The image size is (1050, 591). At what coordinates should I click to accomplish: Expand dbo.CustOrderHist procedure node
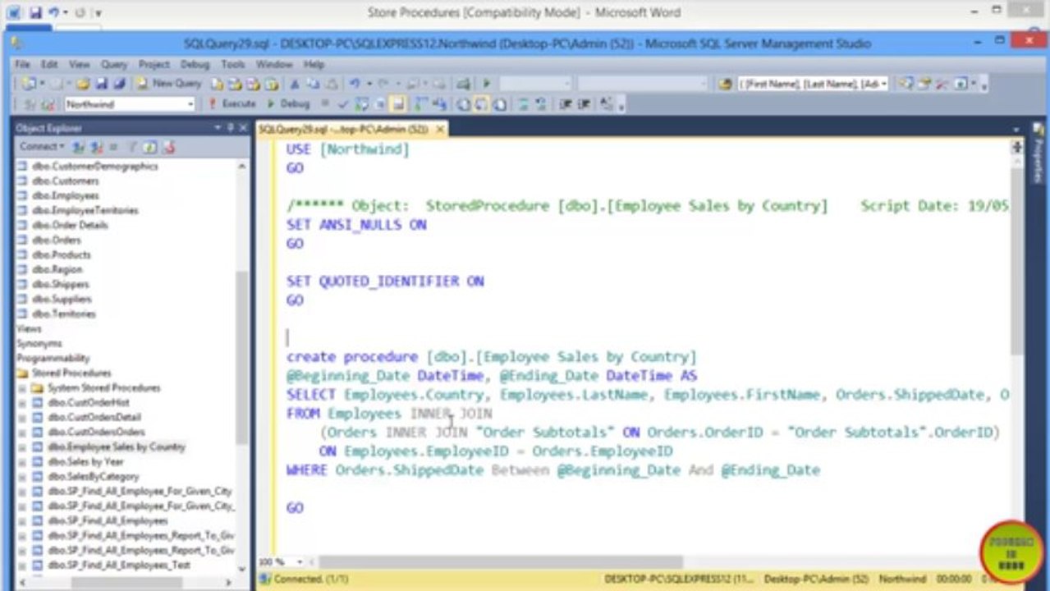tap(22, 402)
